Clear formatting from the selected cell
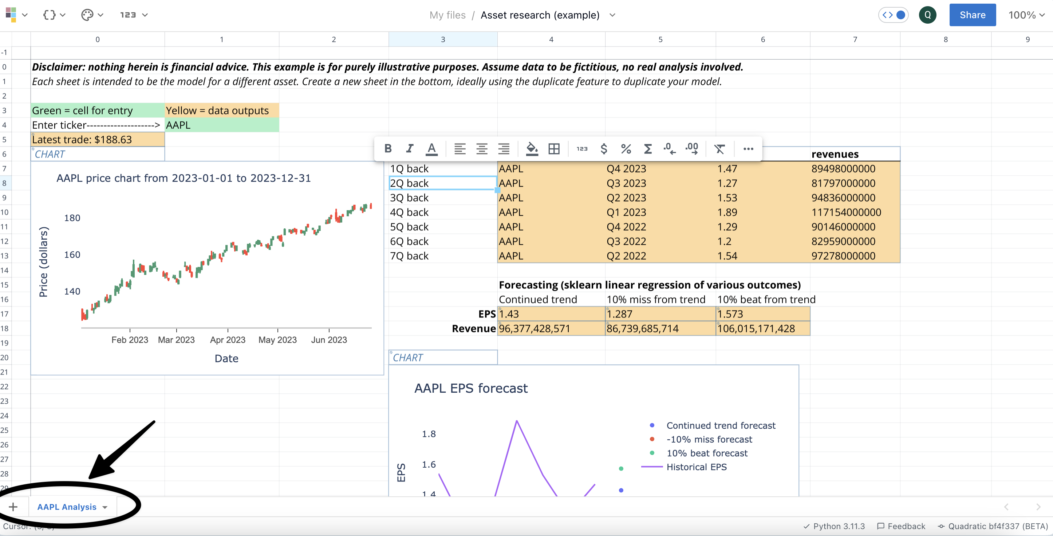 719,149
